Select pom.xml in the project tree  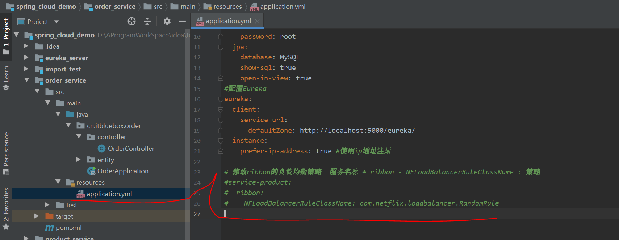(68, 228)
